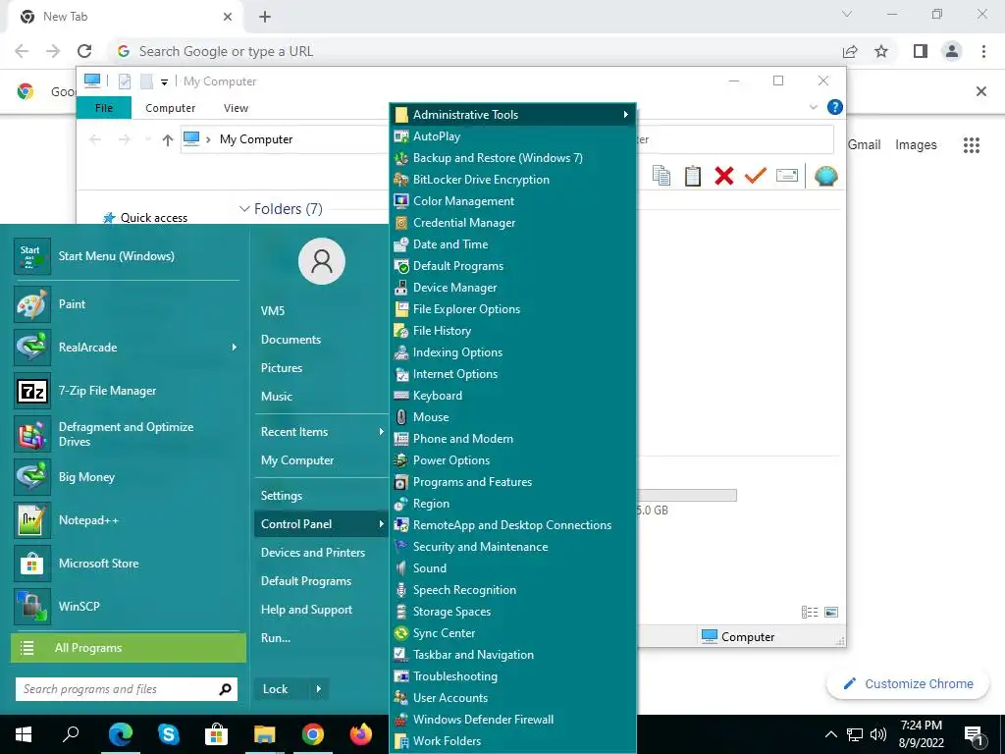1005x754 pixels.
Task: Switch to large icons view in Explorer
Action: [831, 613]
